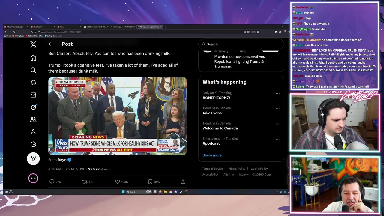Focus the X Search field
The image size is (384, 216).
tap(241, 44)
